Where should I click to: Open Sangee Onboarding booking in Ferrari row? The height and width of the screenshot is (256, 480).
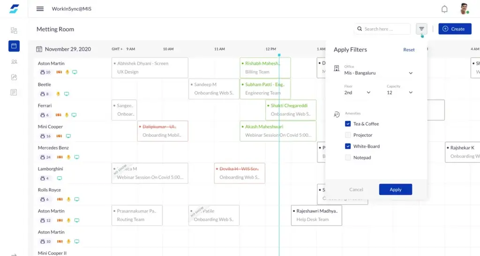[124, 110]
